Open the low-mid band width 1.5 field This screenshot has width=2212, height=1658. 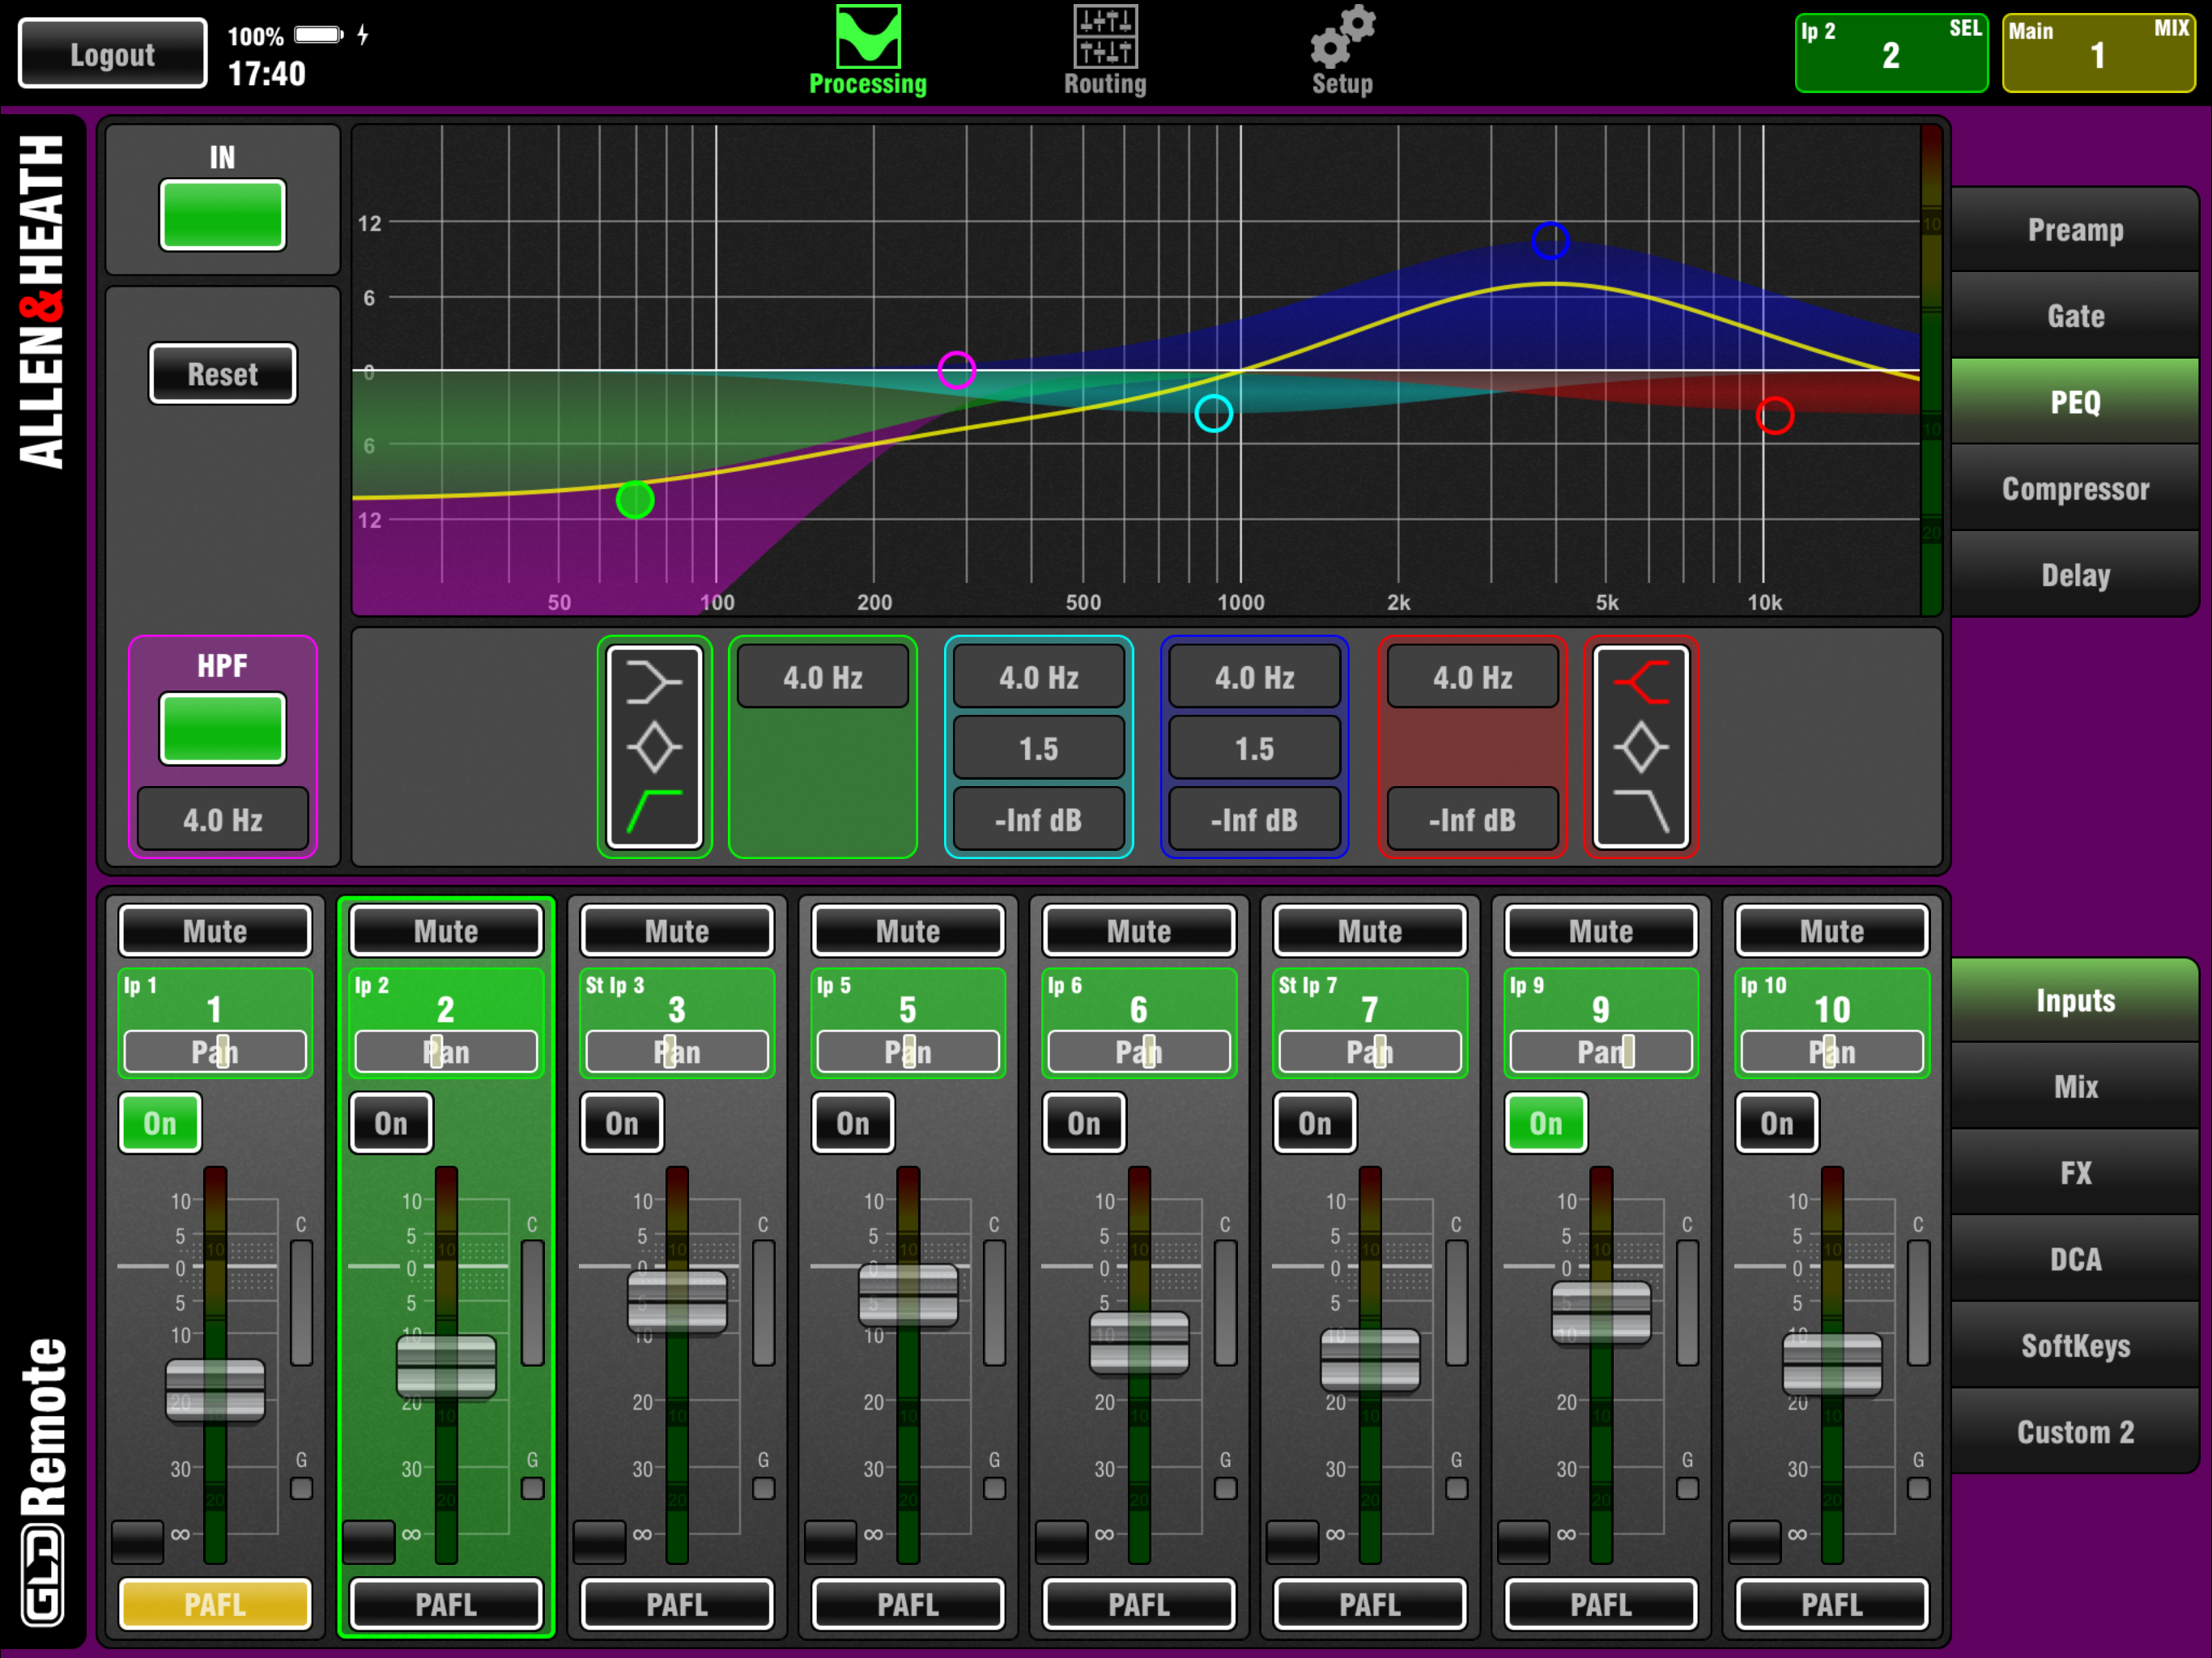(1038, 748)
